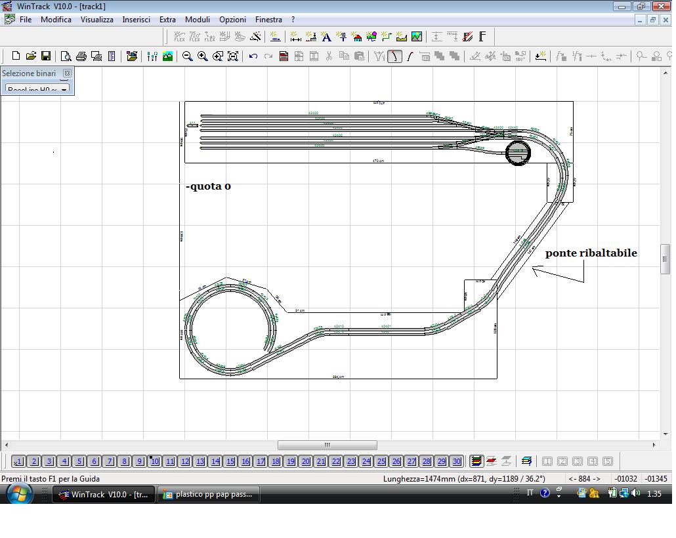
Task: Toggle layer 12 button
Action: pyautogui.click(x=185, y=461)
